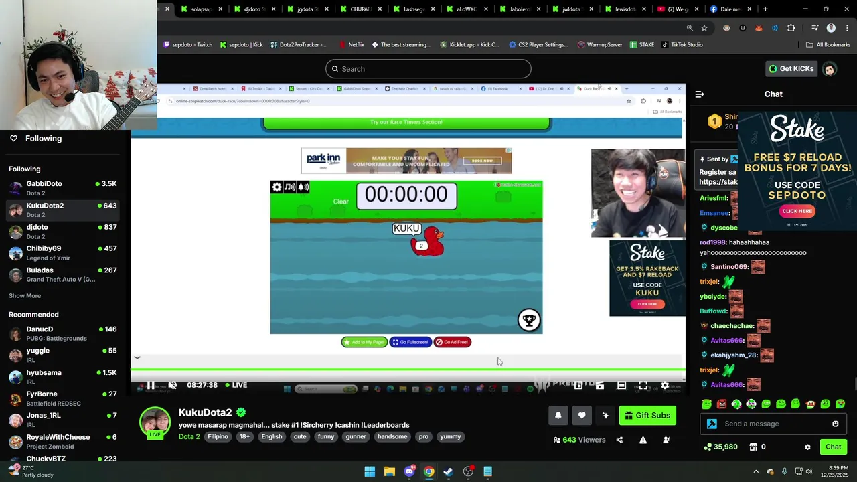The image size is (857, 482).
Task: Switch to the Dale me Facebook tab
Action: click(730, 9)
